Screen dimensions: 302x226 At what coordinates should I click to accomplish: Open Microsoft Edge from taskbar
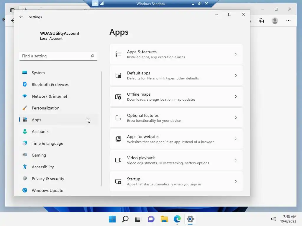177,219
